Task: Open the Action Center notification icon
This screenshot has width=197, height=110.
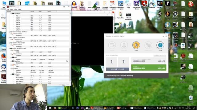Action: tap(194, 108)
